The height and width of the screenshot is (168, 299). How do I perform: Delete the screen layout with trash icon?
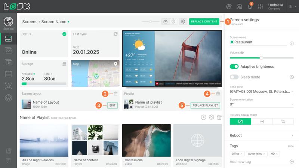(115, 94)
